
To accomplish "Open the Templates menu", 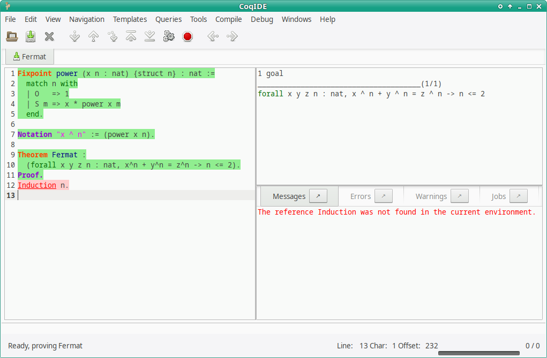I will tap(130, 19).
